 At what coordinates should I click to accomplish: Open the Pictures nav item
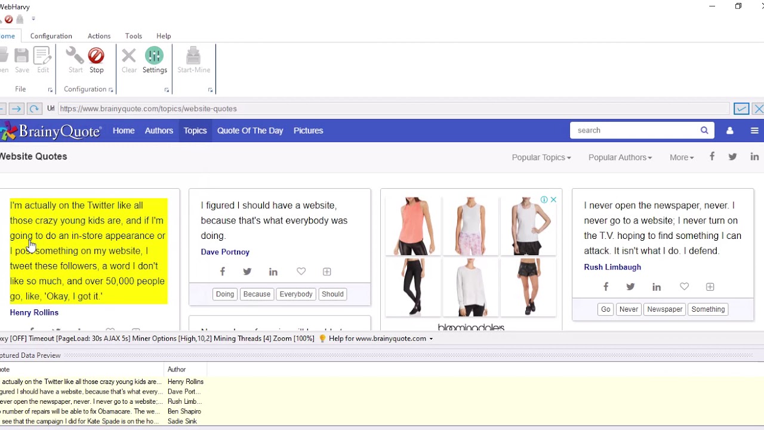[308, 131]
